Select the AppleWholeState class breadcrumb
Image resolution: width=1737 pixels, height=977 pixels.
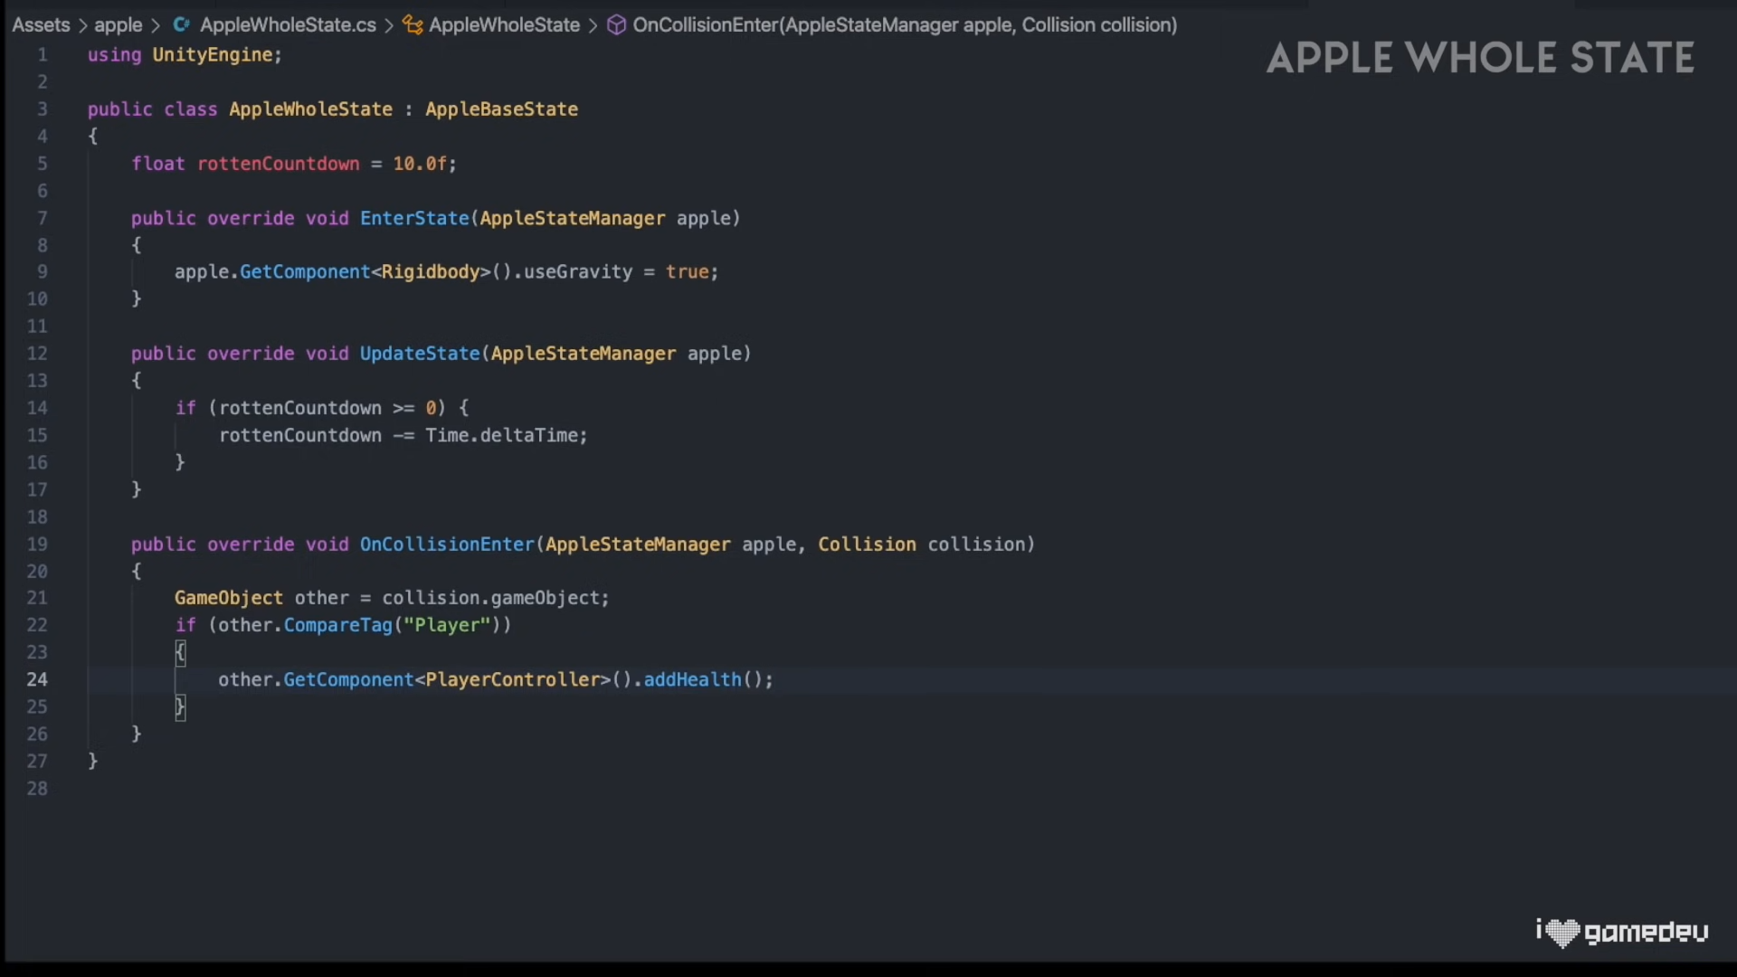[504, 25]
